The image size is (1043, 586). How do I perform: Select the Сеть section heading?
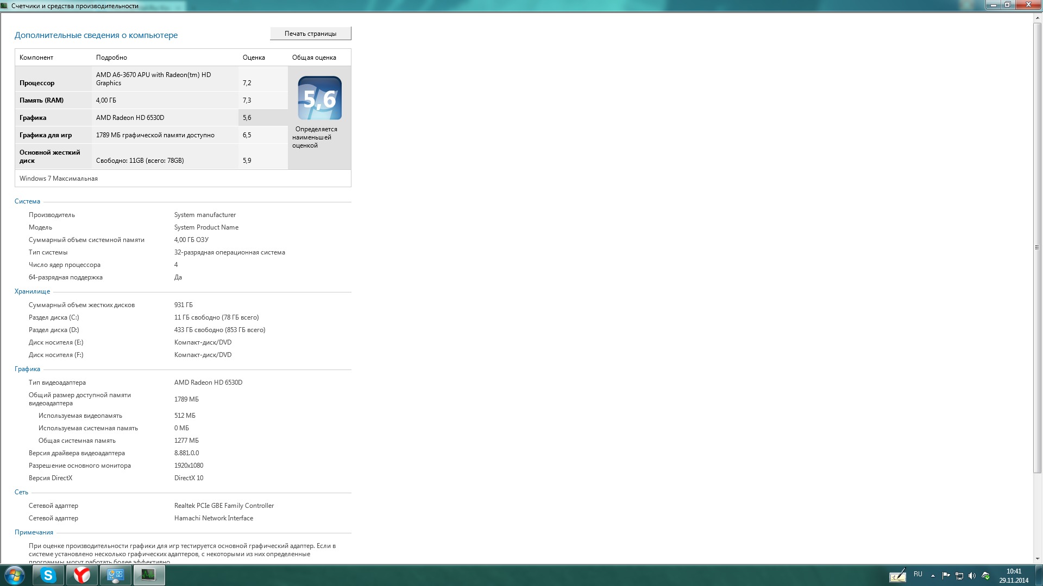21,492
